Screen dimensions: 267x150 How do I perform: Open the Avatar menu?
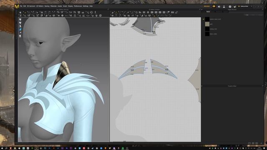(x=60, y=6)
